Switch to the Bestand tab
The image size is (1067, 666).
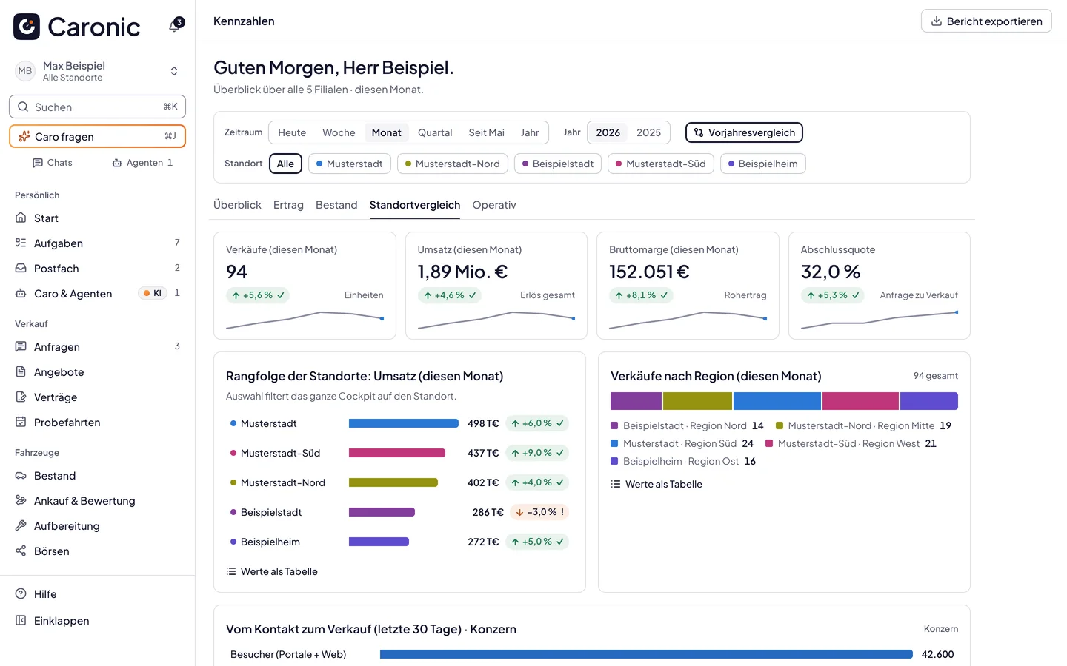[336, 205]
